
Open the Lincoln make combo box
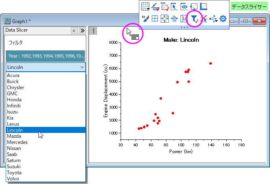coord(46,67)
